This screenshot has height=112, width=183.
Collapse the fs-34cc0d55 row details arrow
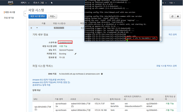[37, 28]
